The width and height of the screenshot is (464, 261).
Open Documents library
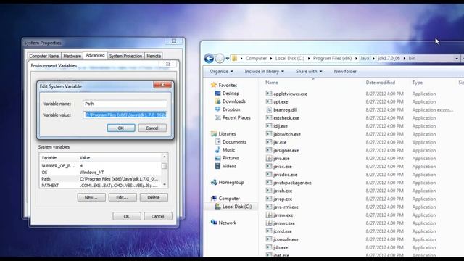pos(234,142)
